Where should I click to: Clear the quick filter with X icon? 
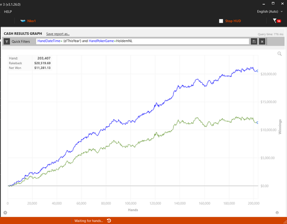point(262,41)
